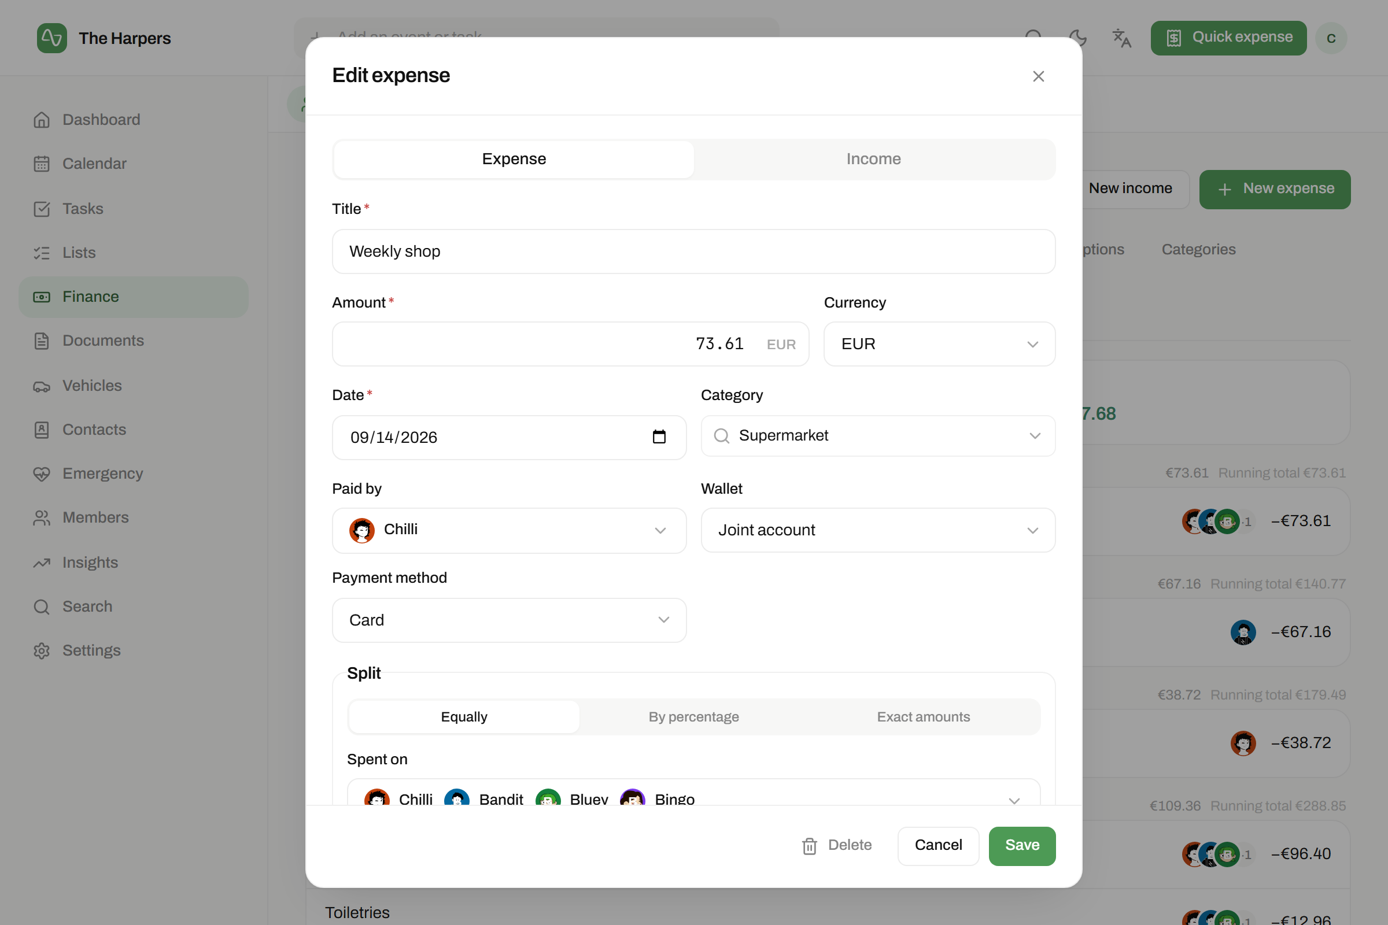Screen dimensions: 1388x925
Task: Open Dashboard from the sidebar
Action: click(x=134, y=120)
